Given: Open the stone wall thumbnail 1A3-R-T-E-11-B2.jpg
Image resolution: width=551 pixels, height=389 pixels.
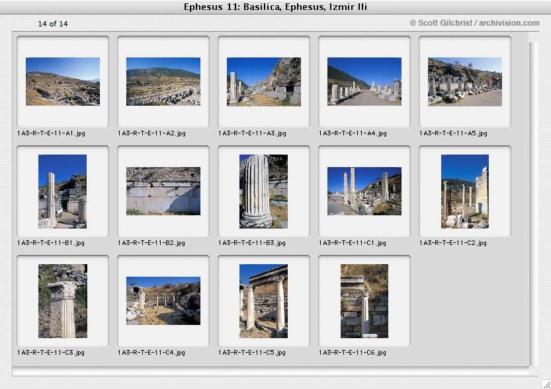Looking at the screenshot, I should tap(163, 191).
